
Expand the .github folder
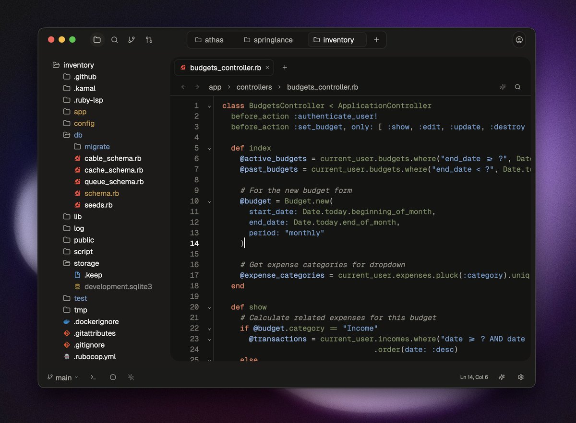tap(80, 77)
